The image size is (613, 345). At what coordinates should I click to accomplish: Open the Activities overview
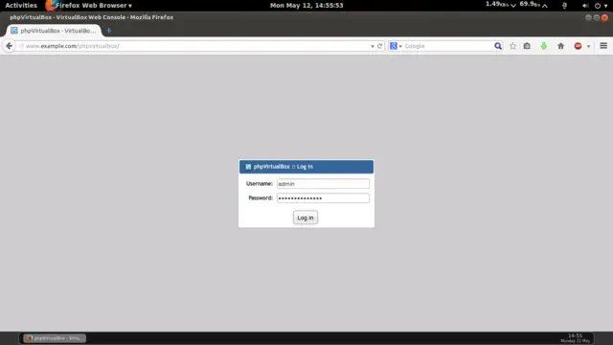(21, 6)
